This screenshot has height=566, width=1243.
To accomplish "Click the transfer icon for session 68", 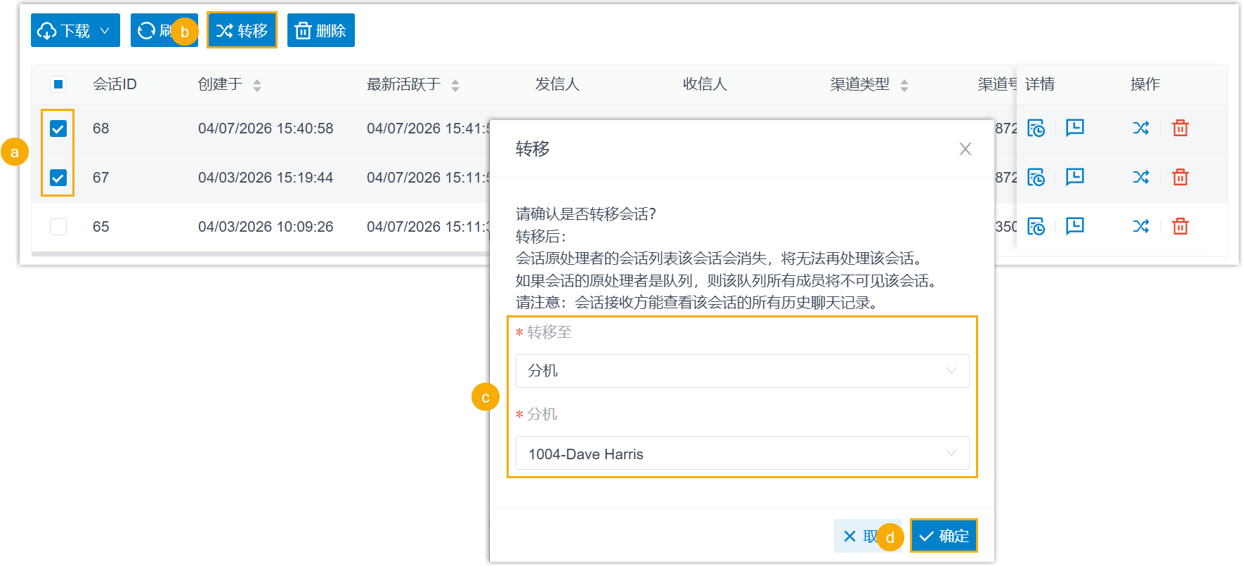I will pos(1140,128).
